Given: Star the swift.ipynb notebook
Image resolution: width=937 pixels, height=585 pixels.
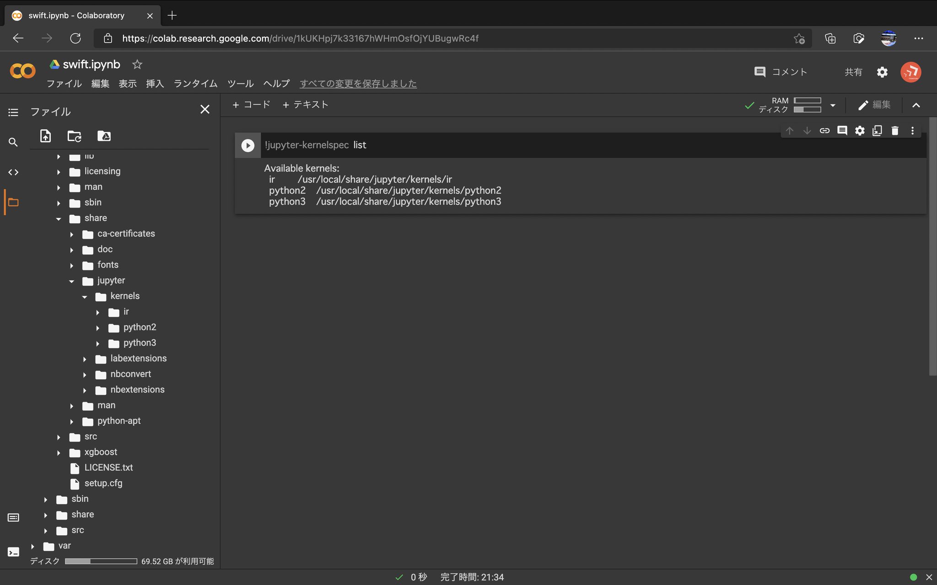Looking at the screenshot, I should (x=137, y=64).
